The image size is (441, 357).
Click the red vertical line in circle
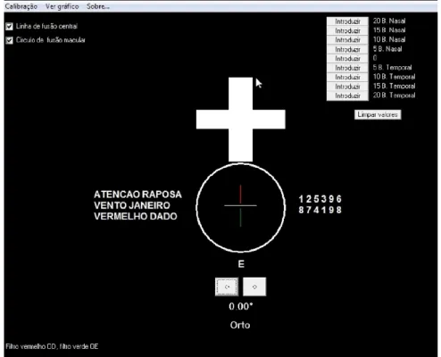(x=240, y=195)
